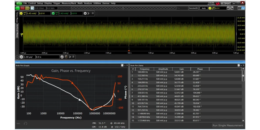Screen dimensions: 260x130
Task: Open the Display menu
Action: tap(48, 3)
